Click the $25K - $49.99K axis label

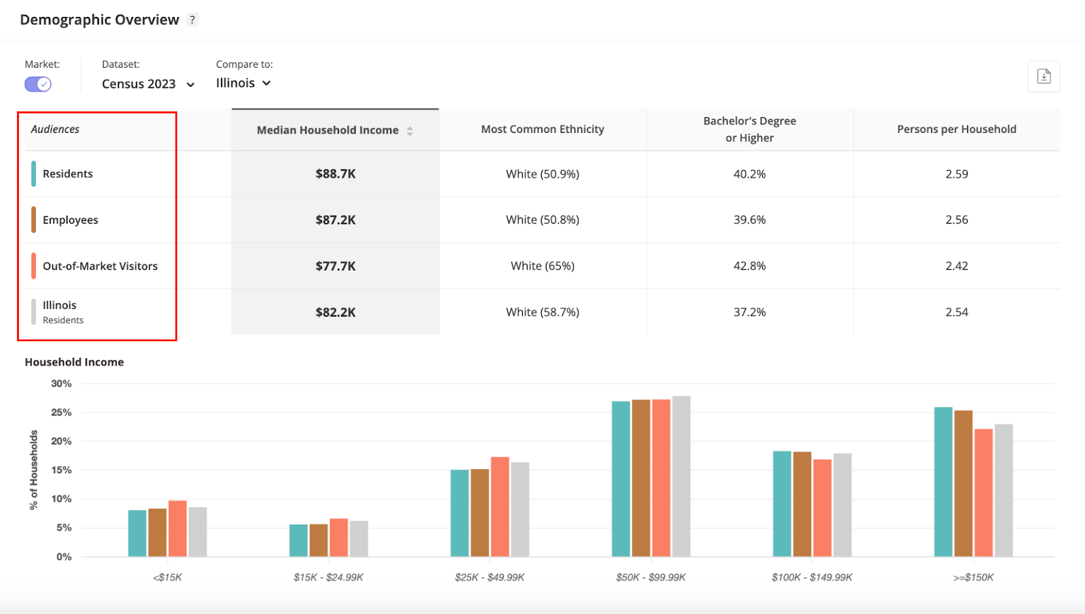point(490,577)
